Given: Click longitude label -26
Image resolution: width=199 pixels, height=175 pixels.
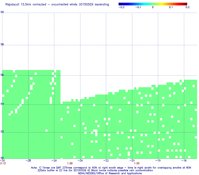Looking at the screenshot, I should [x=54, y=160].
